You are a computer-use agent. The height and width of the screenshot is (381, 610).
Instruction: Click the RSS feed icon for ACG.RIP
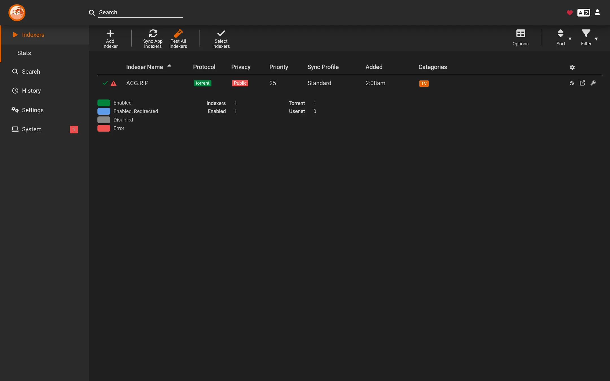(x=572, y=83)
